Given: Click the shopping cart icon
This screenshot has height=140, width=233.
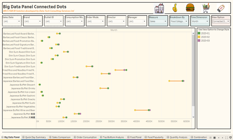Looking at the screenshot, I should coord(206,8).
